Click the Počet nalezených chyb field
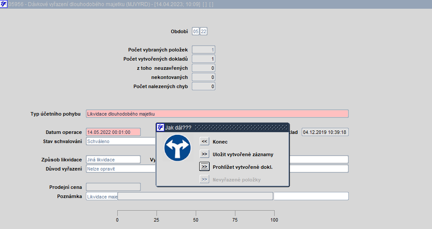The width and height of the screenshot is (432, 229). [203, 86]
